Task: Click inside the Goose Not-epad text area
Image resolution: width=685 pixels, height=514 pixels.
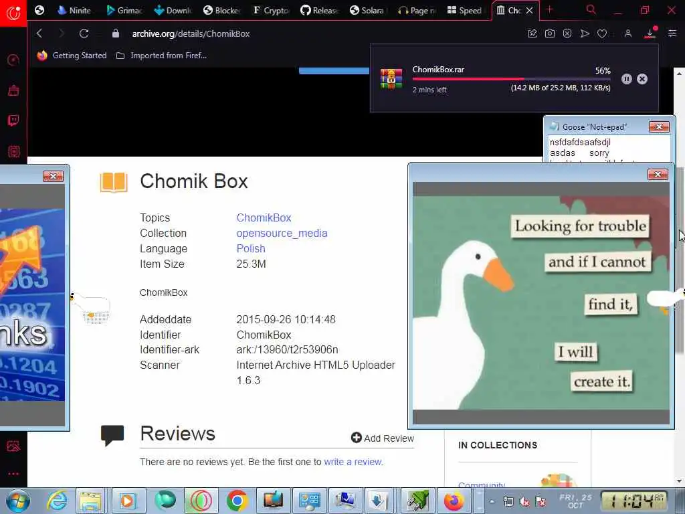Action: point(609,149)
